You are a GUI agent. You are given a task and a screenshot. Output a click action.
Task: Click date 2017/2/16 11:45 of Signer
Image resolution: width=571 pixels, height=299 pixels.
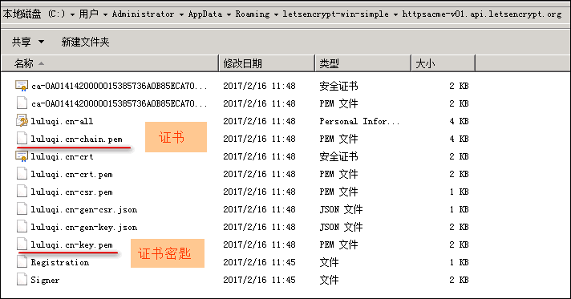click(x=259, y=280)
